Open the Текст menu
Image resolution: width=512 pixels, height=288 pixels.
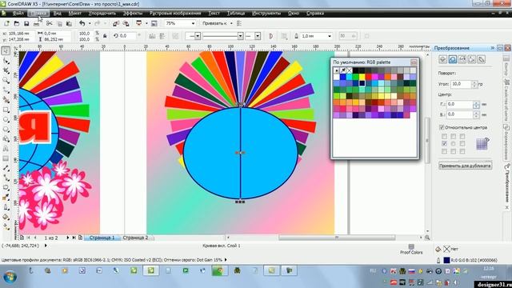(x=214, y=14)
